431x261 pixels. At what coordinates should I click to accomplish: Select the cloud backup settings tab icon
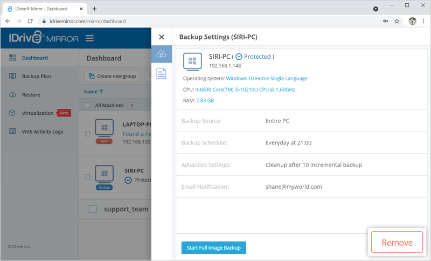[162, 54]
